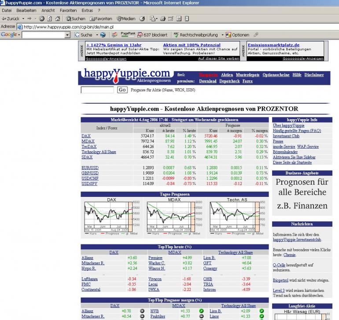This screenshot has height=320, width=339.
Task: Open the Aktien navigation link
Action: (227, 75)
